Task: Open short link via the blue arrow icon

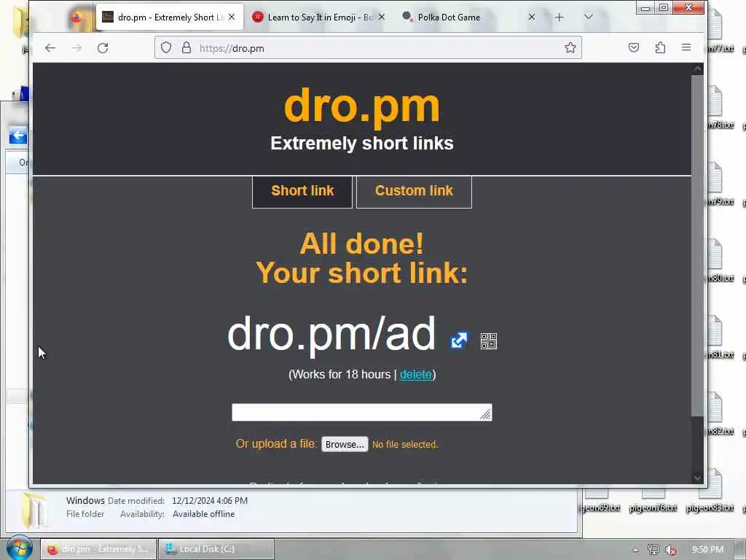Action: pos(459,341)
